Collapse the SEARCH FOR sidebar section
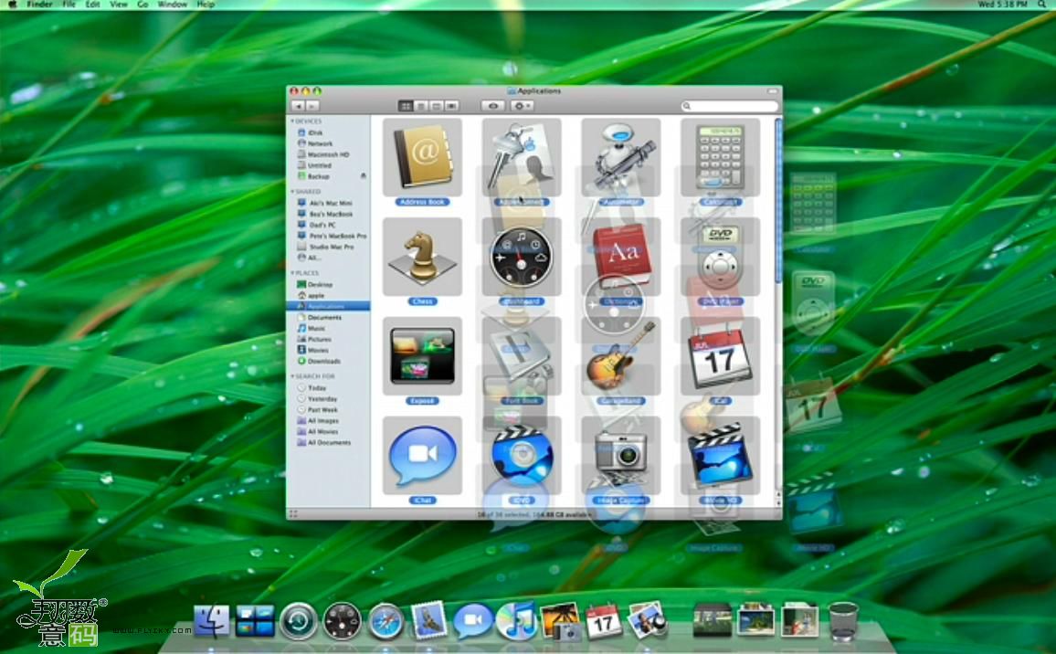The image size is (1056, 654). click(x=293, y=376)
